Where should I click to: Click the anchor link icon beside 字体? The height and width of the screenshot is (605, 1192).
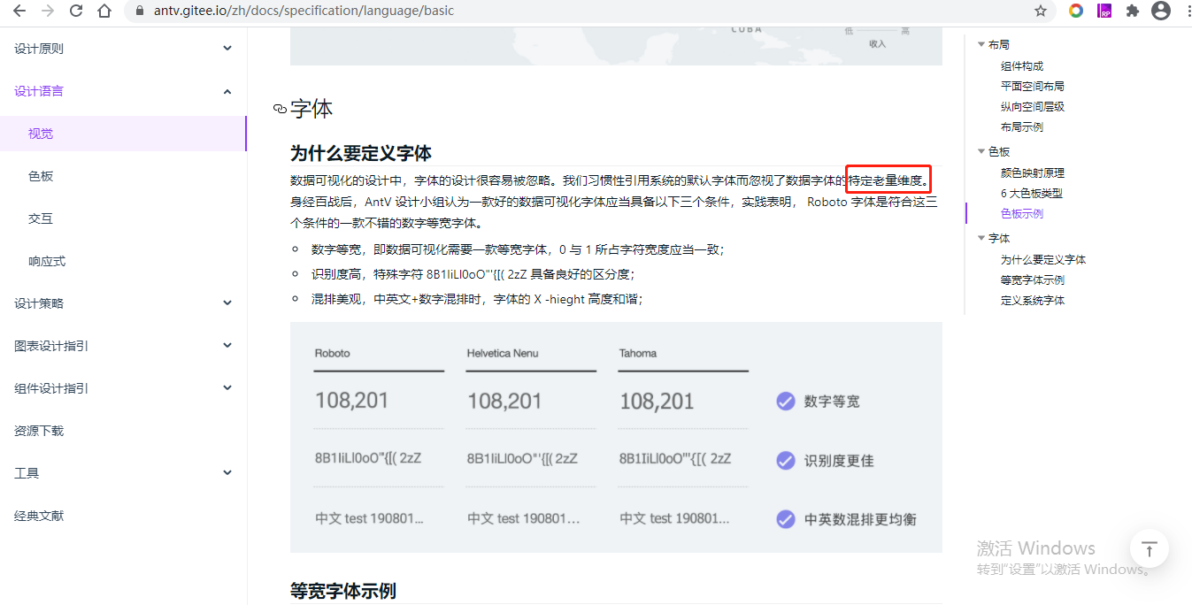tap(280, 109)
